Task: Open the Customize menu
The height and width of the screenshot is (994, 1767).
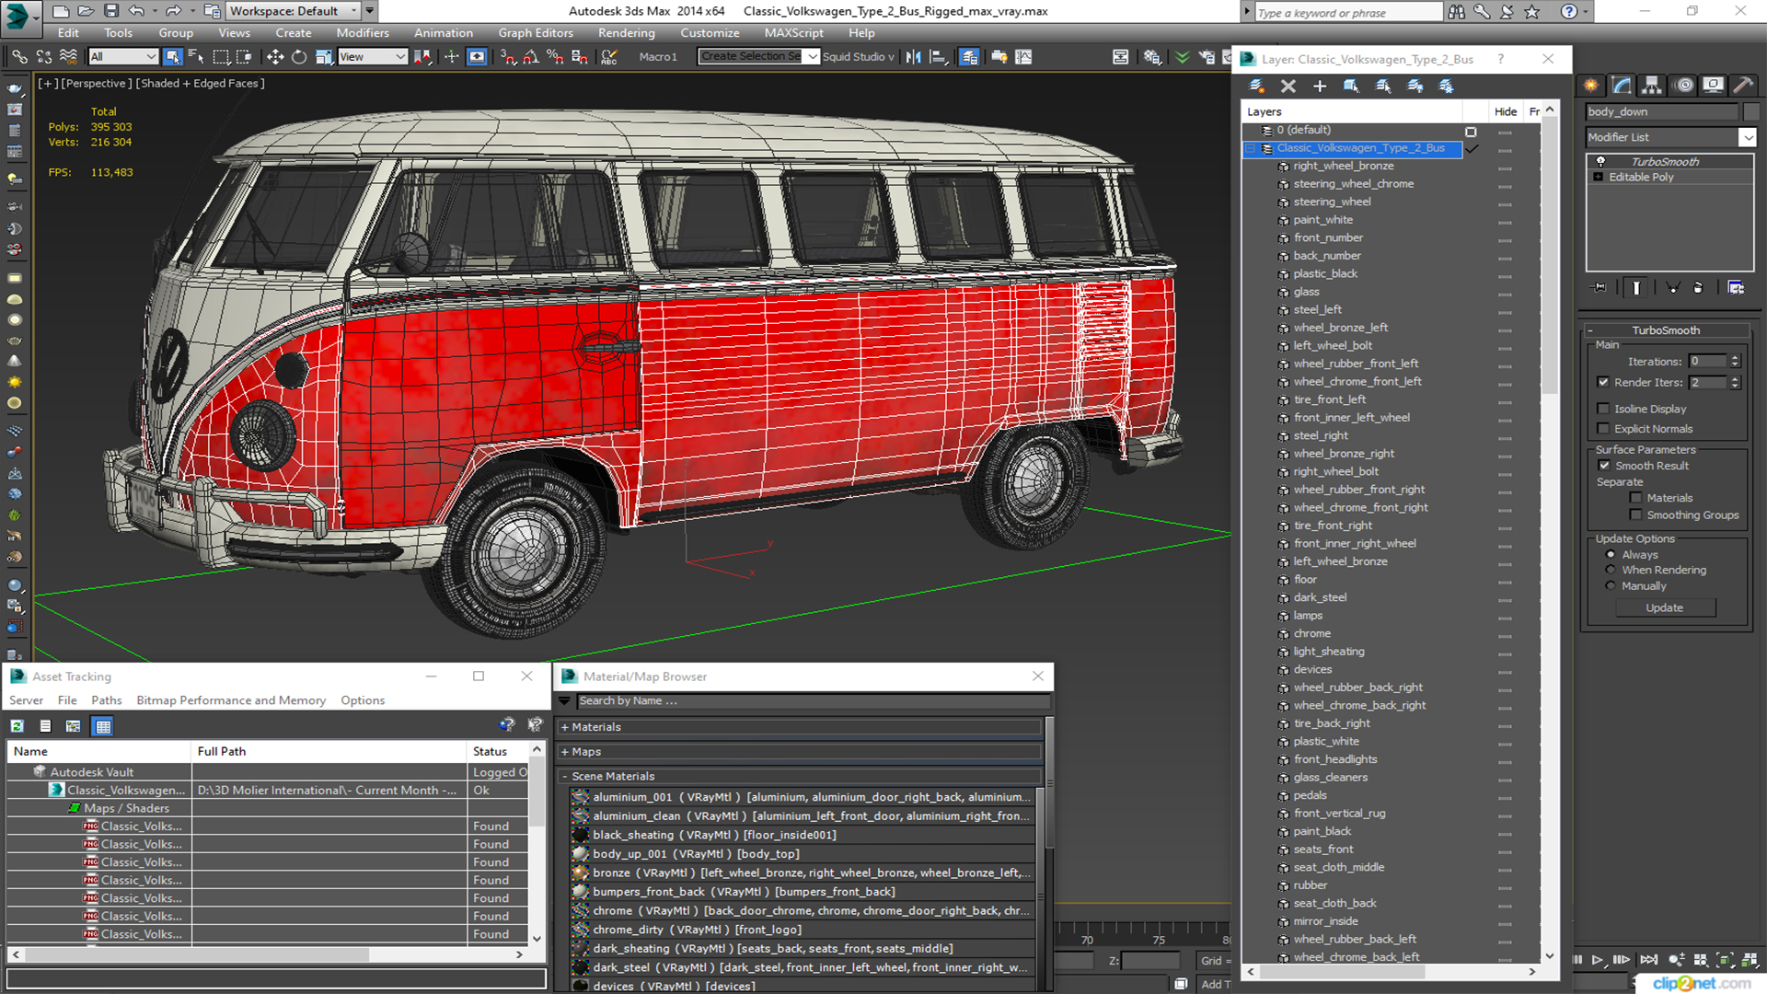Action: tap(710, 33)
